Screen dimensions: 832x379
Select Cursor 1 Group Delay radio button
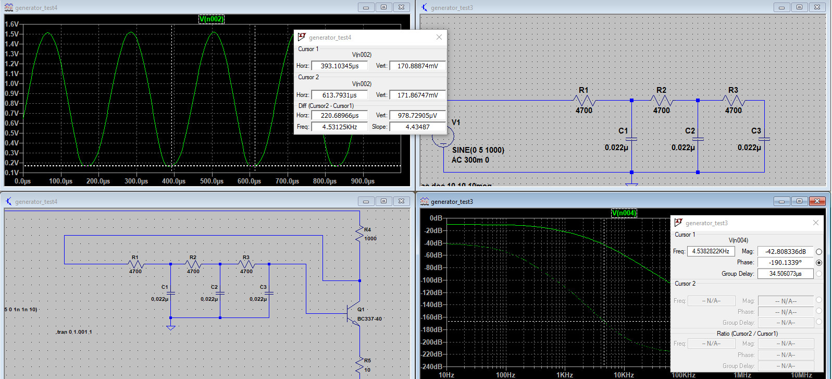coord(818,274)
